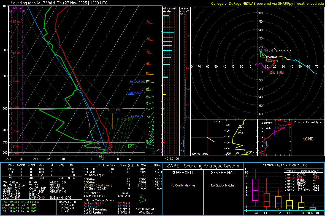This screenshot has height=216, width=325.
Task: Click the Bunkers Left = row
Action: point(107,206)
